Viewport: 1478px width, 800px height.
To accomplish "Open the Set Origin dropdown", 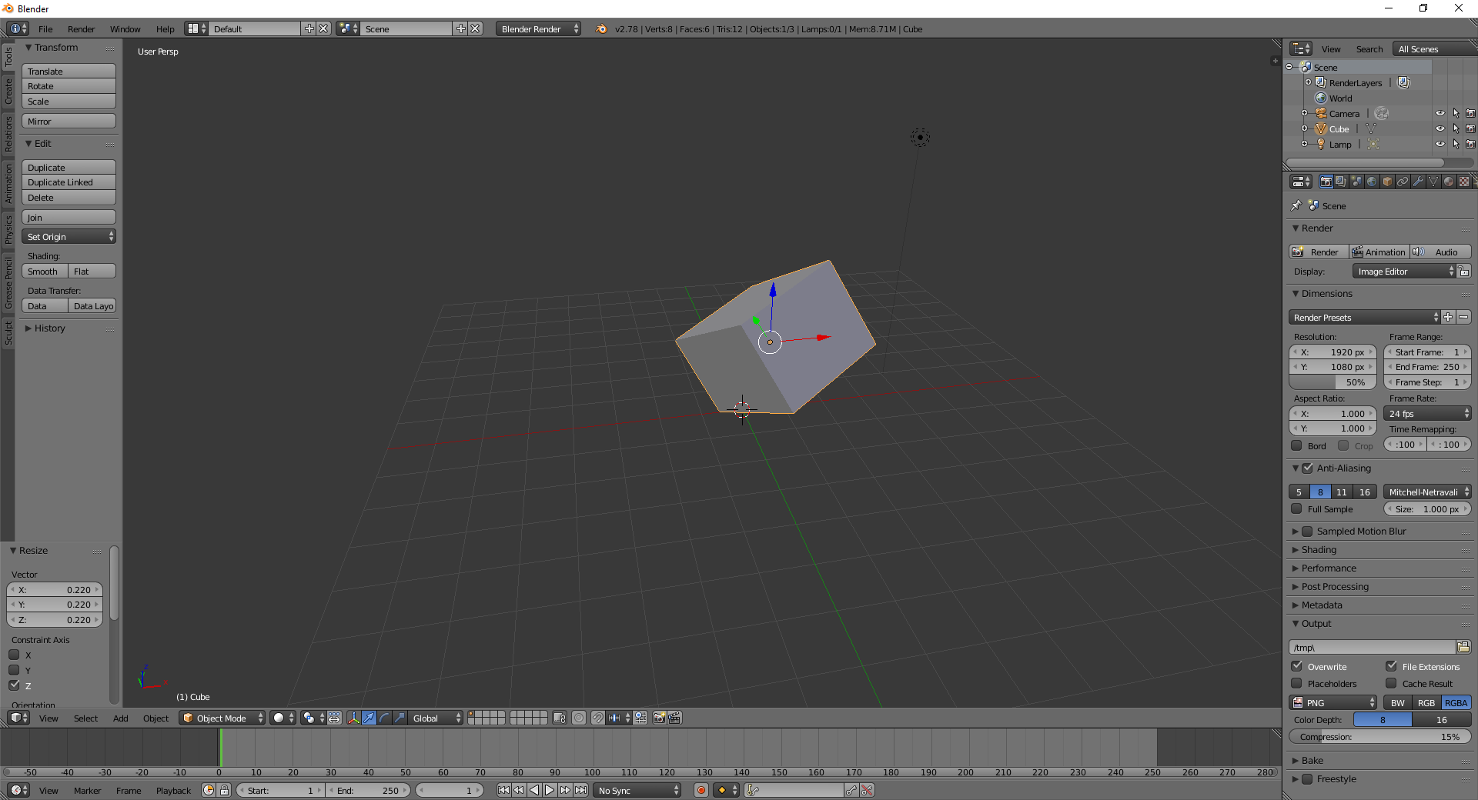I will [x=69, y=236].
